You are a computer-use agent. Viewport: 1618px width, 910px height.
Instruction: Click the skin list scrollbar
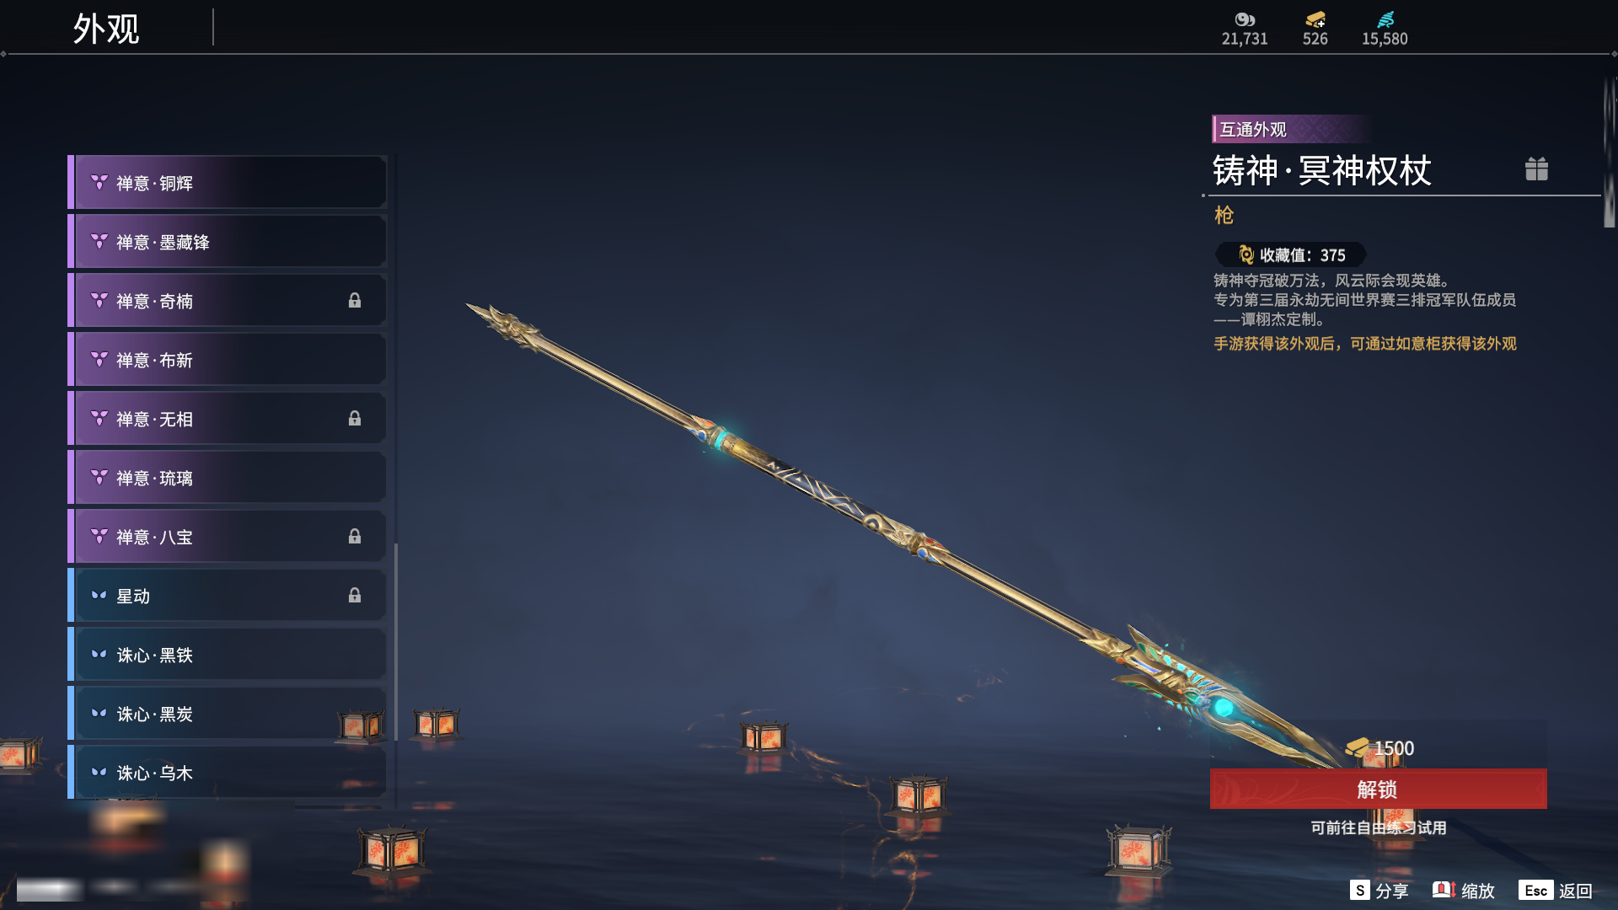(395, 642)
